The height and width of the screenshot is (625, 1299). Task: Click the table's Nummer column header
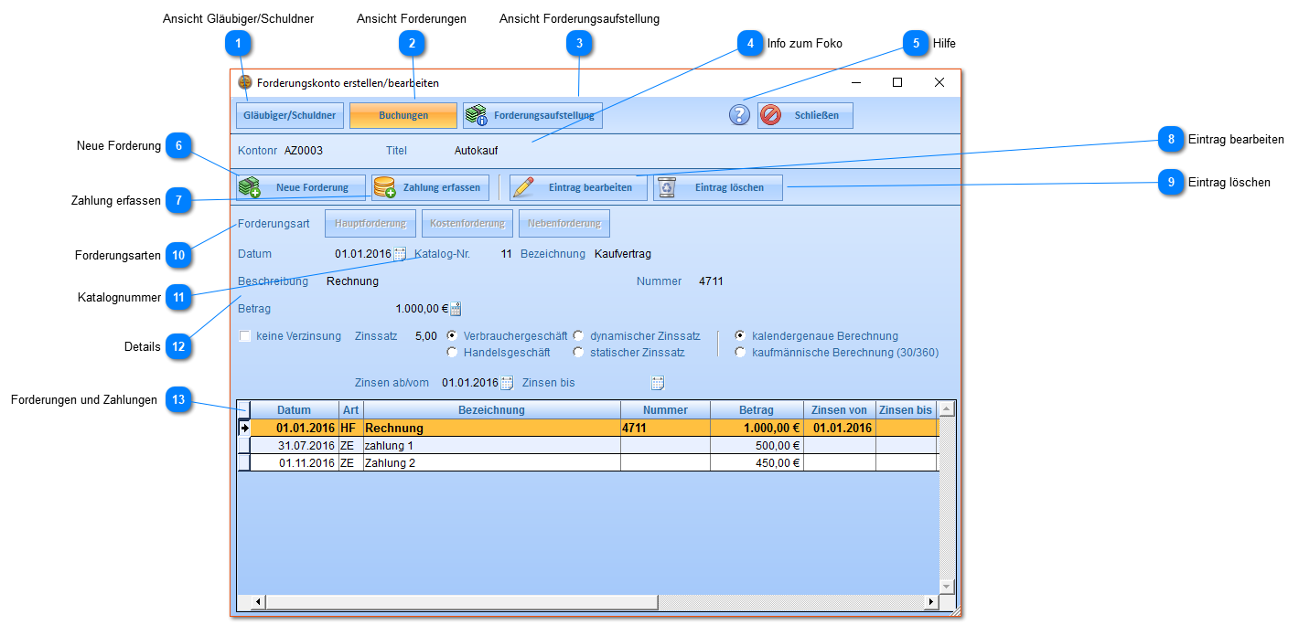tap(666, 410)
